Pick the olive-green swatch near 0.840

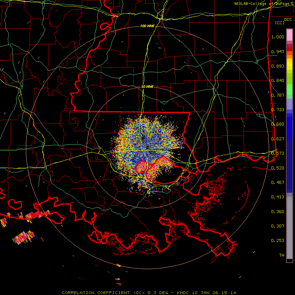[x=289, y=78]
